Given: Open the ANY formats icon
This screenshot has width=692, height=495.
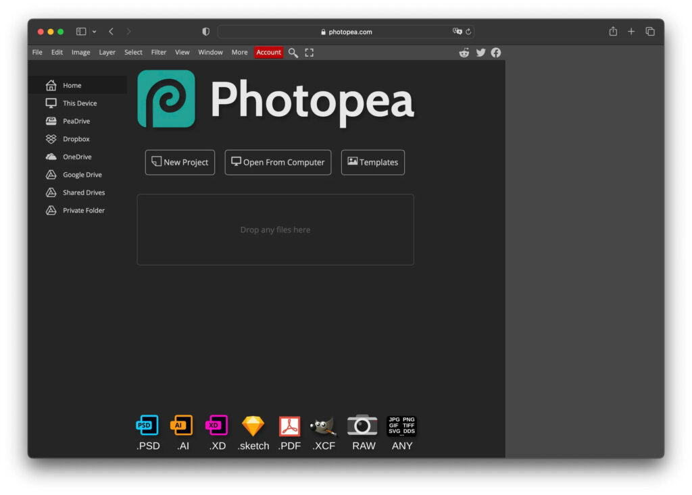Looking at the screenshot, I should [402, 426].
